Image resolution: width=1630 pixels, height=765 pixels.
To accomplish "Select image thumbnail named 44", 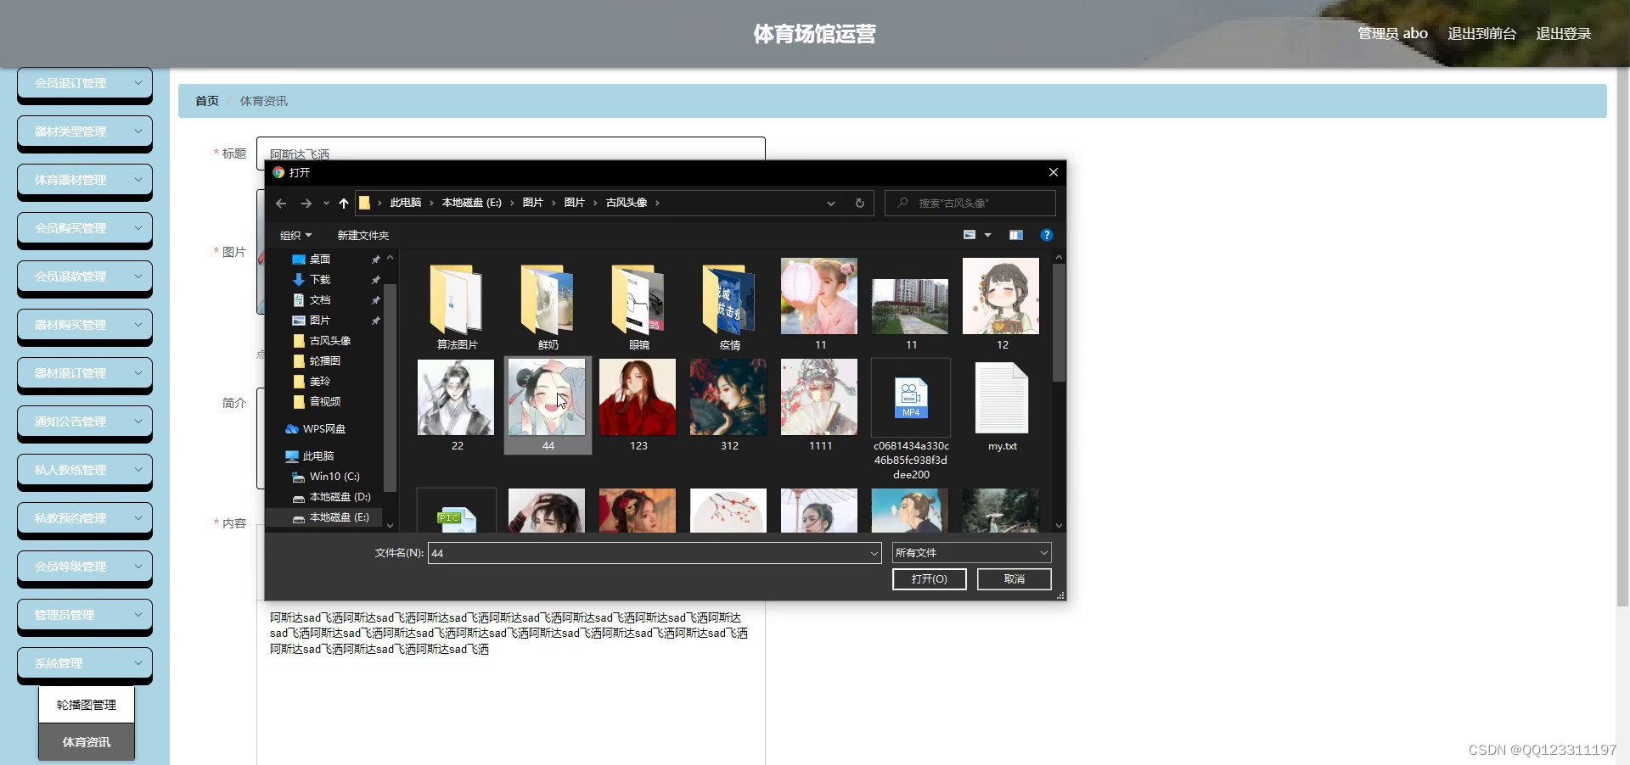I will pyautogui.click(x=548, y=406).
